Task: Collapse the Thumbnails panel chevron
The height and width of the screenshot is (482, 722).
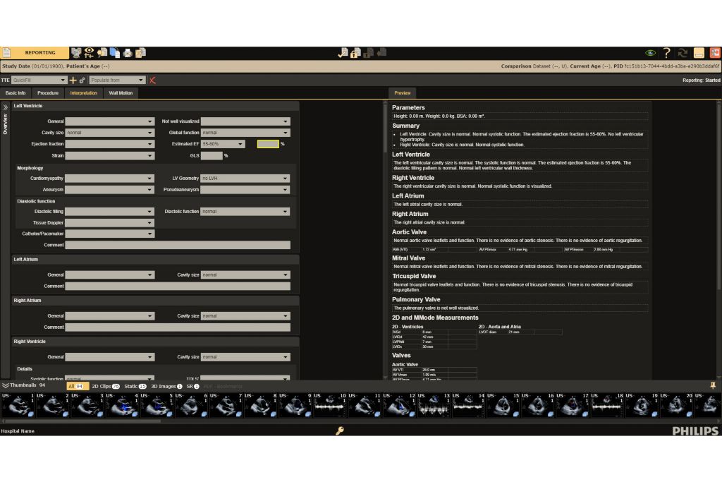Action: coord(6,386)
